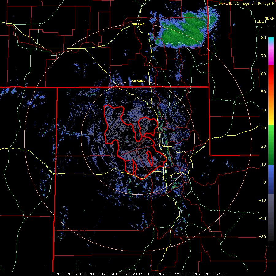
Task: Click the 40 value on dBZ scale
Action: click(x=263, y=110)
